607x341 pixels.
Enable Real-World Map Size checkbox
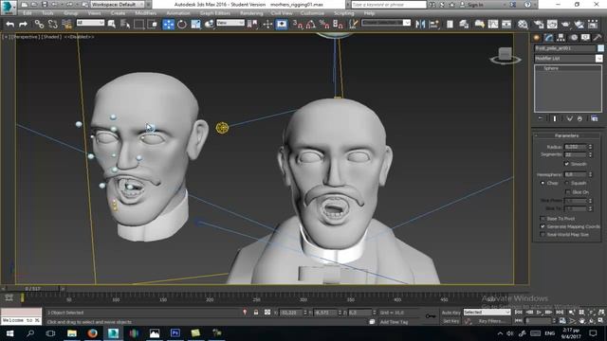pyautogui.click(x=543, y=235)
